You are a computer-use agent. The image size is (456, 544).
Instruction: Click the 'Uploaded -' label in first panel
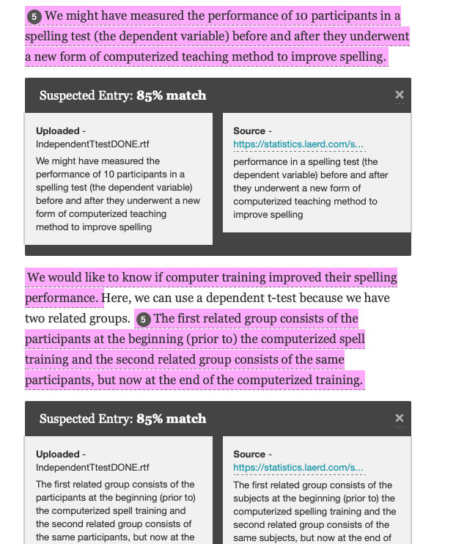coord(61,131)
